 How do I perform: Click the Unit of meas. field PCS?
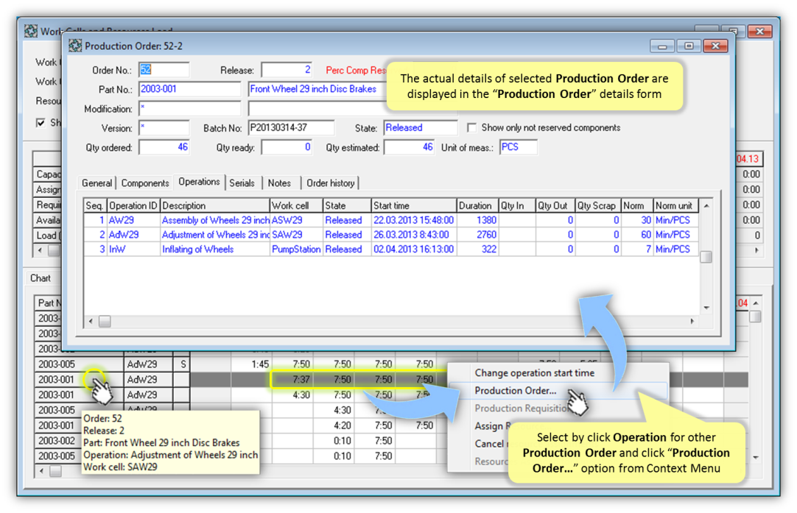pyautogui.click(x=519, y=147)
